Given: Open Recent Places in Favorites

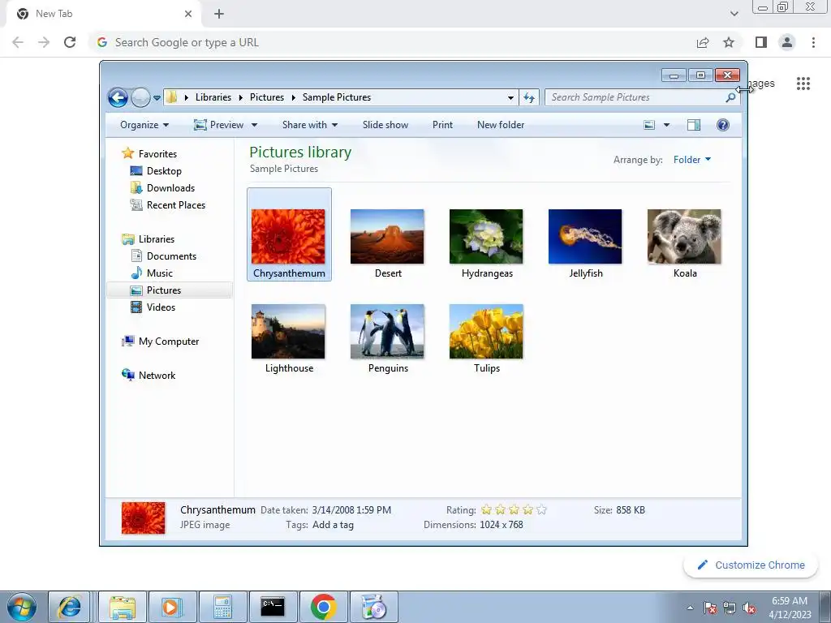Looking at the screenshot, I should 176,205.
